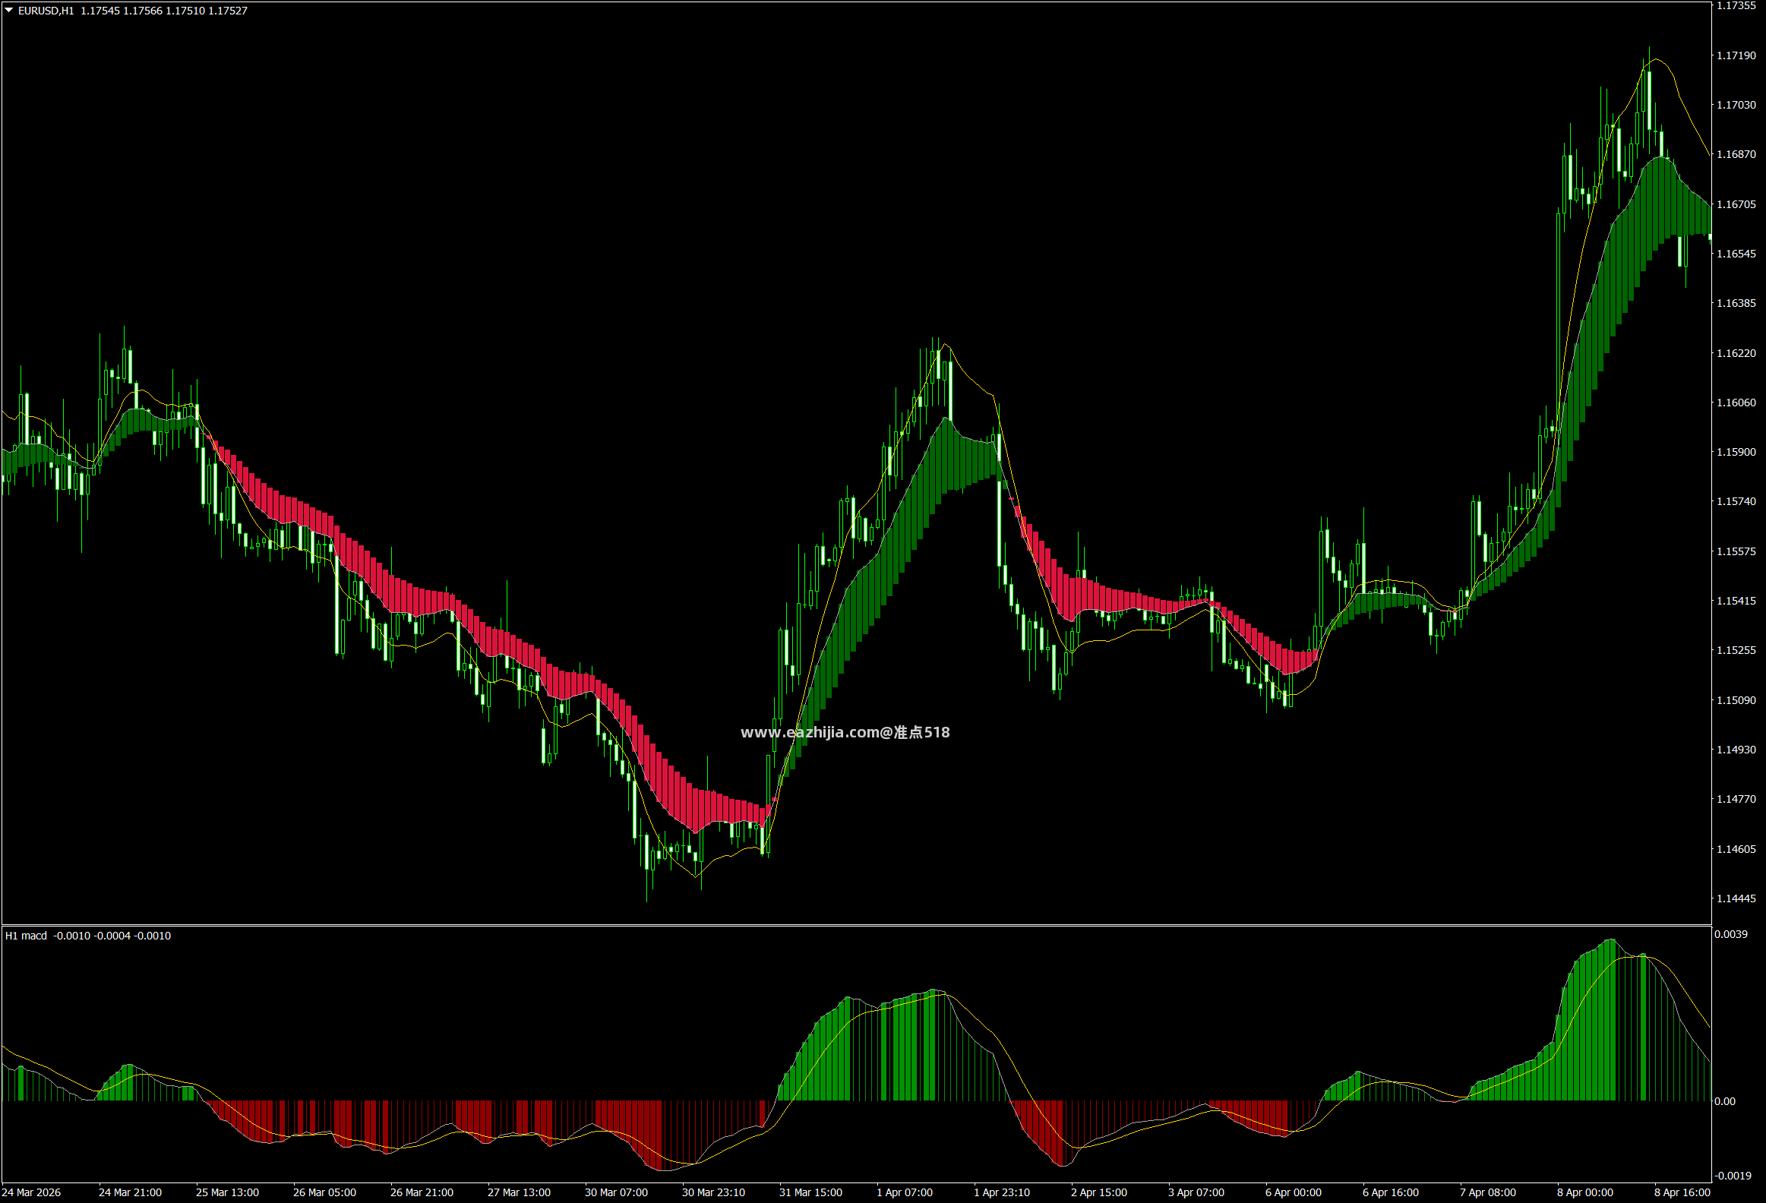Select the 1.17190 price scale label
1766x1203 pixels.
click(x=1736, y=55)
